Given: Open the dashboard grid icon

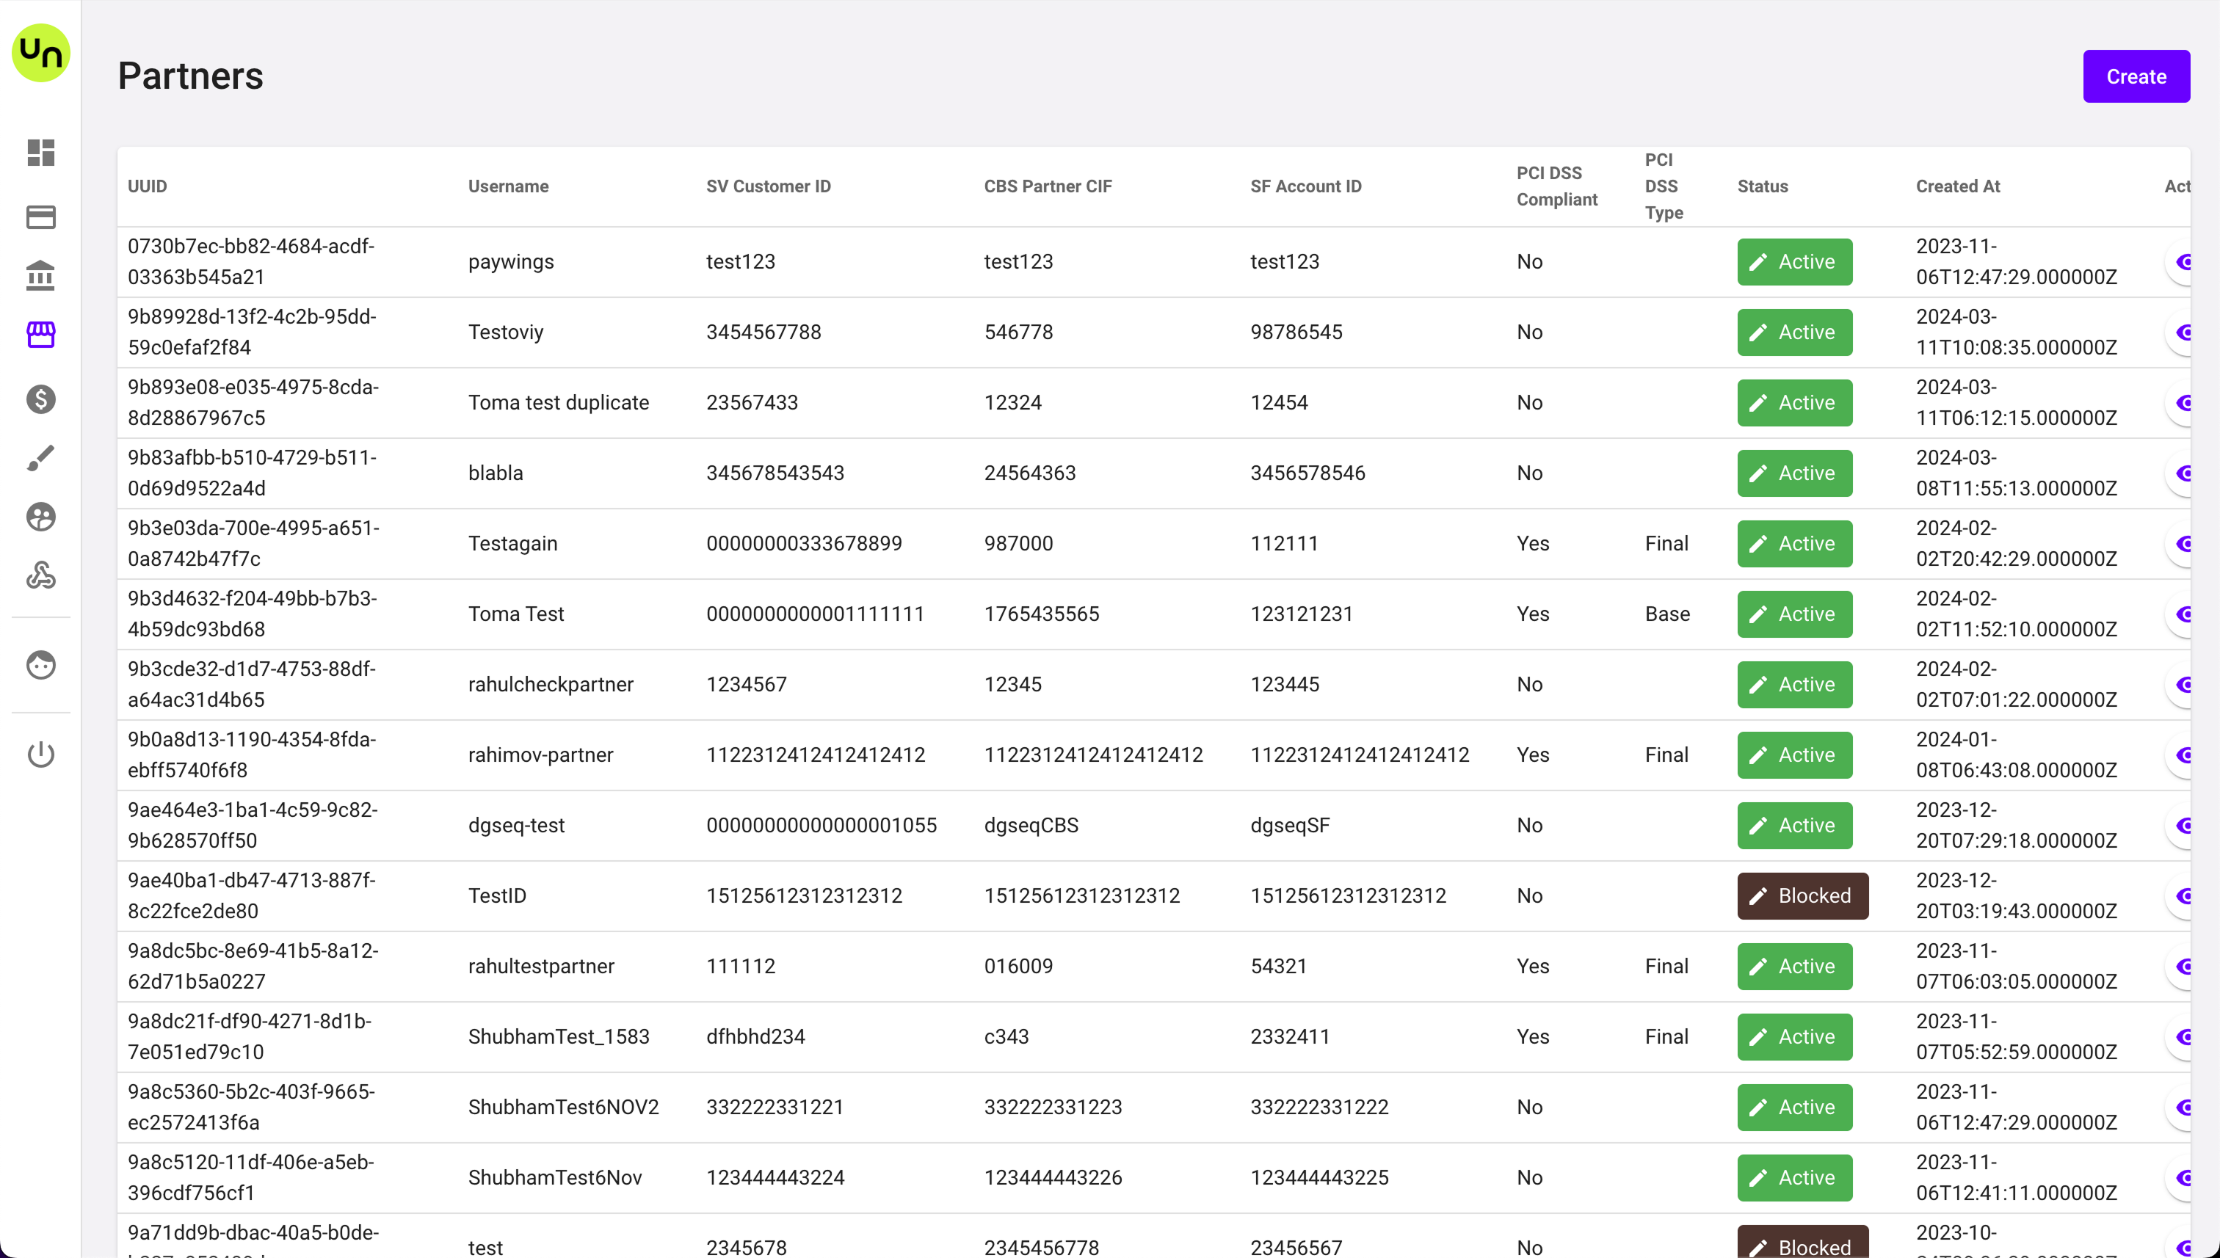Looking at the screenshot, I should pyautogui.click(x=40, y=152).
